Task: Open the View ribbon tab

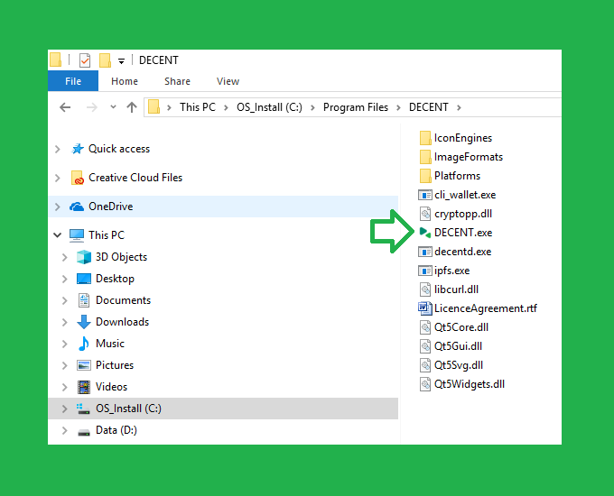Action: pos(228,81)
